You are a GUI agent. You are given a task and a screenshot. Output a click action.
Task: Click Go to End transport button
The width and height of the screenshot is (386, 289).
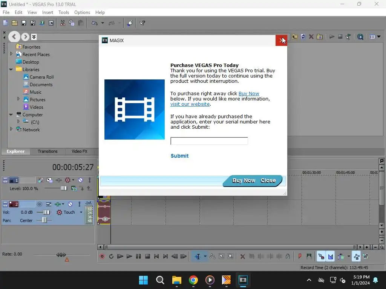(165, 256)
